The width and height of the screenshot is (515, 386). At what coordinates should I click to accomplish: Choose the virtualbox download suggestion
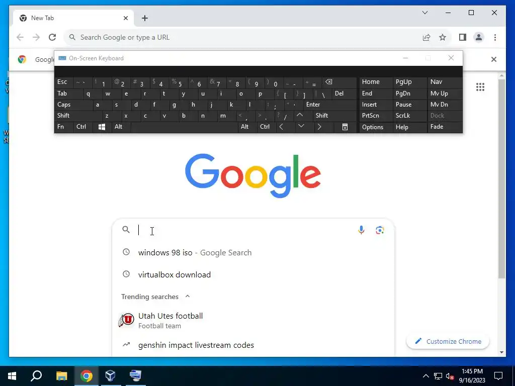coord(253,274)
